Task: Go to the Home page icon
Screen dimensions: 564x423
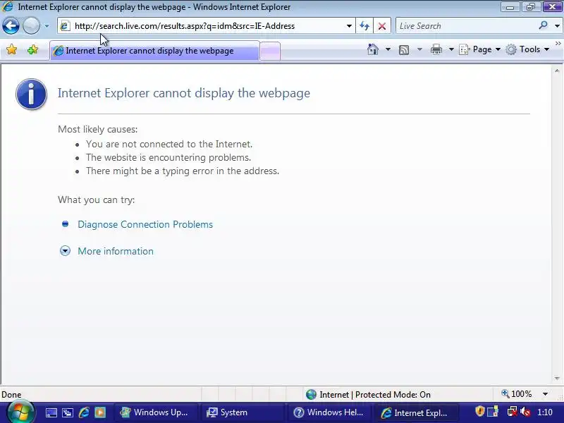Action: point(373,49)
